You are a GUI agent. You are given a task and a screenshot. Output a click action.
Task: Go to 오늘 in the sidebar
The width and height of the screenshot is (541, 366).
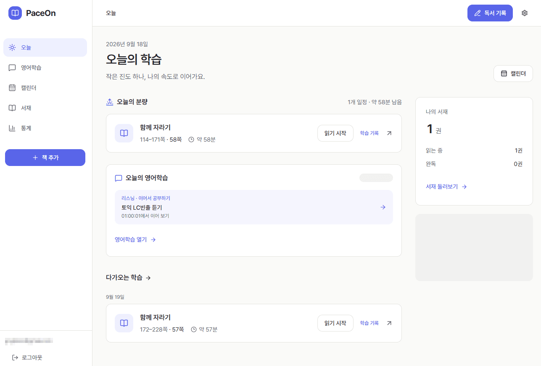click(45, 47)
